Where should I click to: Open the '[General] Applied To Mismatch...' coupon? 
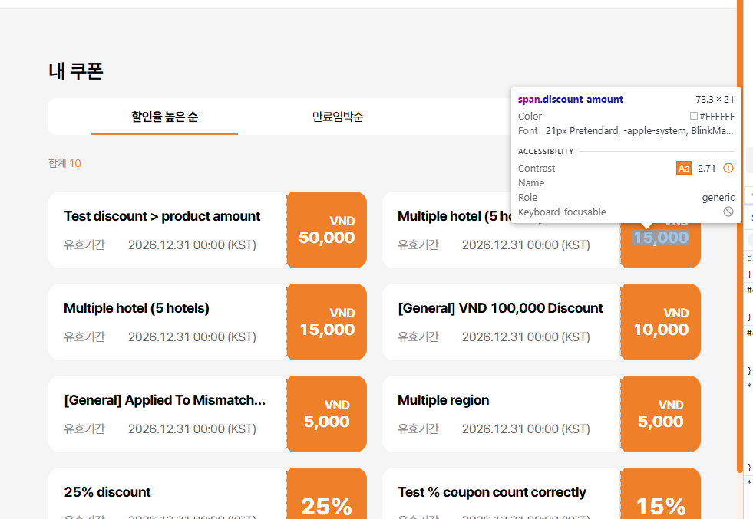click(x=164, y=400)
